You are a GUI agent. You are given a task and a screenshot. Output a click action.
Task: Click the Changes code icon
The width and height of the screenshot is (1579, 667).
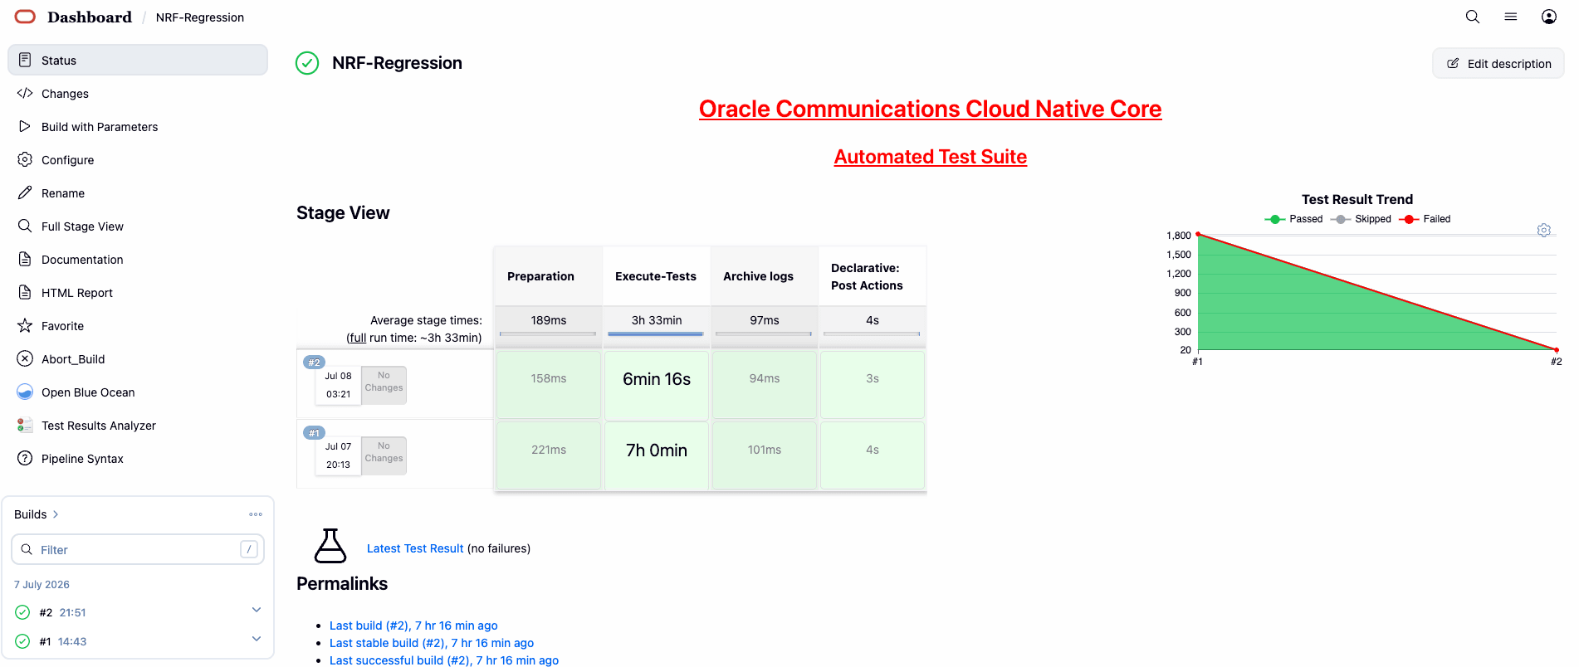point(25,93)
